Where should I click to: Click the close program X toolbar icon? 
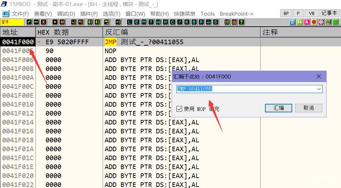click(x=43, y=22)
